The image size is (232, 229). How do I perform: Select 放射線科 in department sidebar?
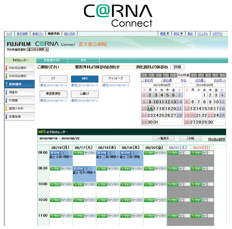coord(20,84)
